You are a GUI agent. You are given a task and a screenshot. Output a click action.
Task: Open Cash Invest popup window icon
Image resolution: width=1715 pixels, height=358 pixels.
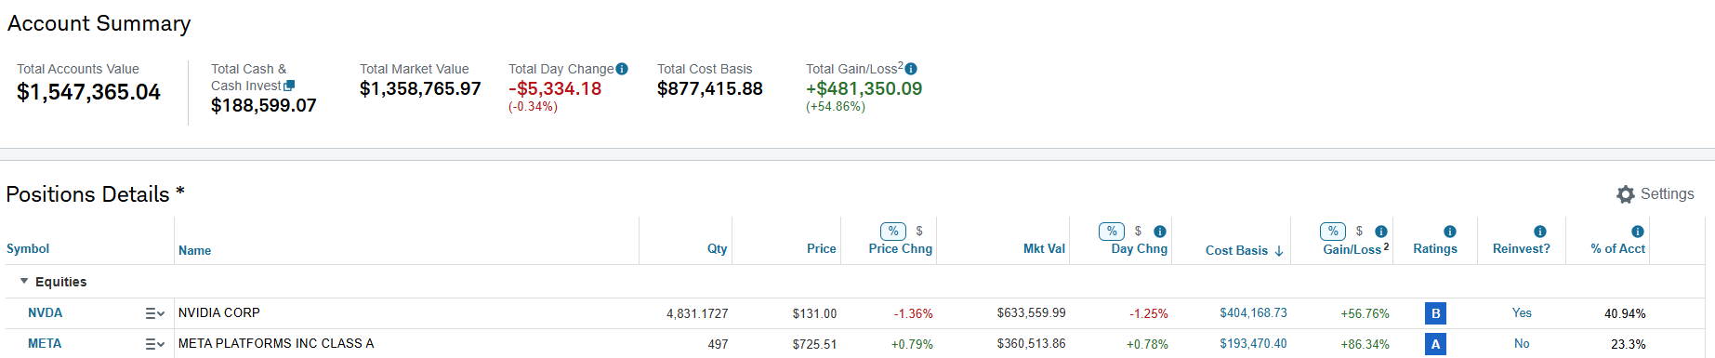pos(289,86)
